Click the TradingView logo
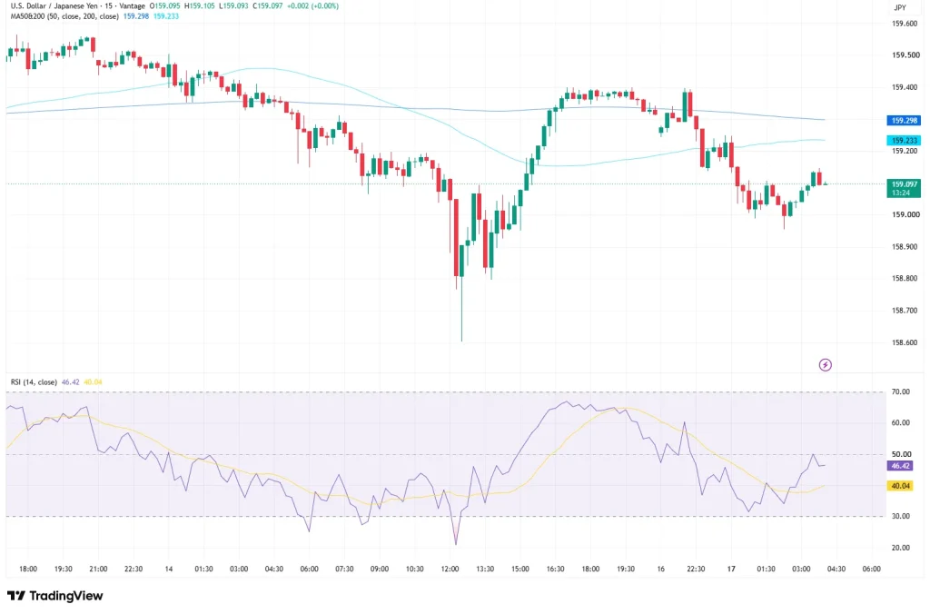The height and width of the screenshot is (614, 930). pyautogui.click(x=55, y=596)
